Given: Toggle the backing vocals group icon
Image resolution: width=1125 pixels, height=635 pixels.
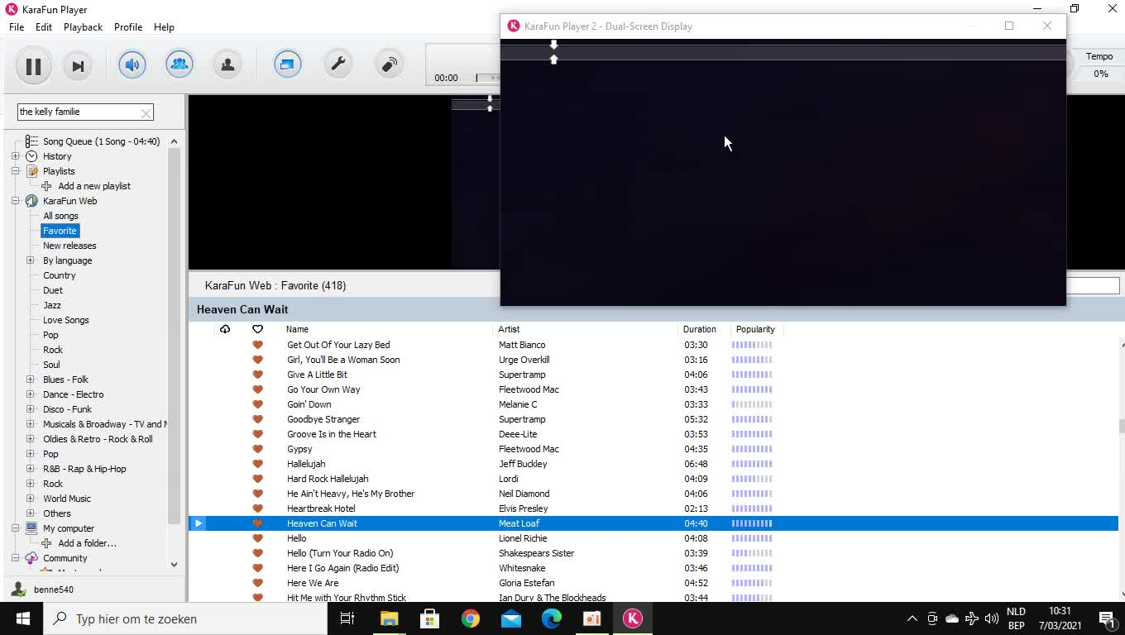Looking at the screenshot, I should point(180,64).
